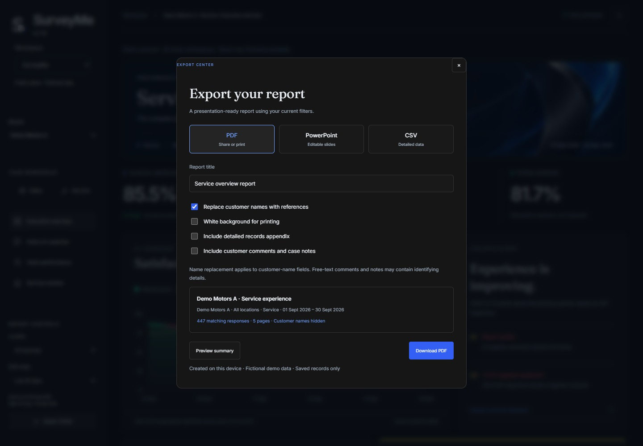Click the "Export your report" heading
Screen dimensions: 643x446
click(x=247, y=94)
